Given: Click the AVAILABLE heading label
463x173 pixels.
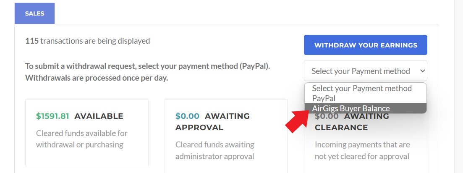Looking at the screenshot, I should point(99,116).
